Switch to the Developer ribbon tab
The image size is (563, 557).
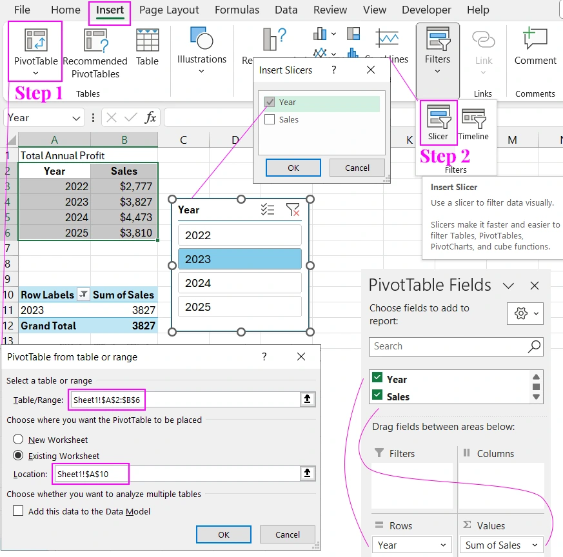click(x=426, y=10)
